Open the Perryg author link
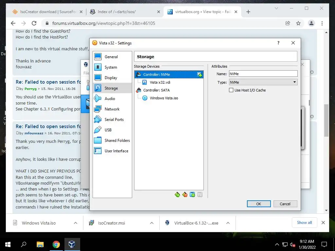The height and width of the screenshot is (251, 335). [x=30, y=89]
